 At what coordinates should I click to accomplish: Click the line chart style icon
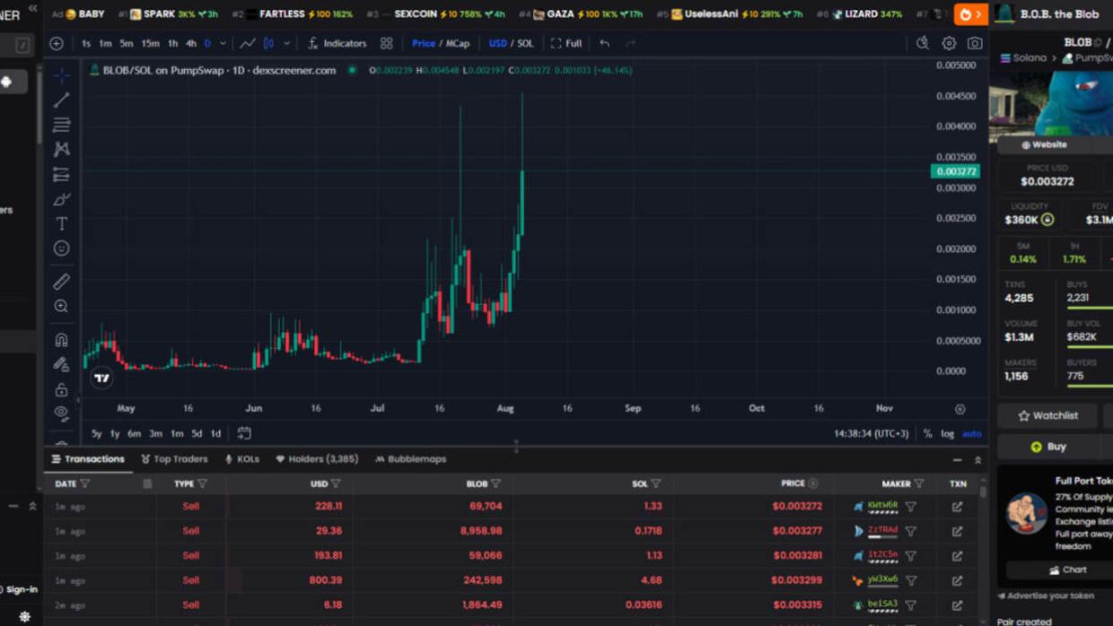coord(247,43)
